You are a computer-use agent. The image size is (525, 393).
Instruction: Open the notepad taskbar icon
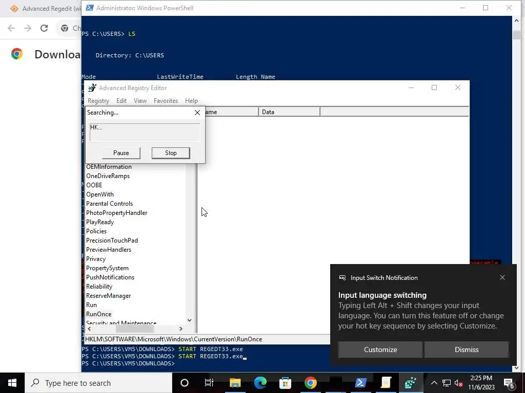click(386, 383)
